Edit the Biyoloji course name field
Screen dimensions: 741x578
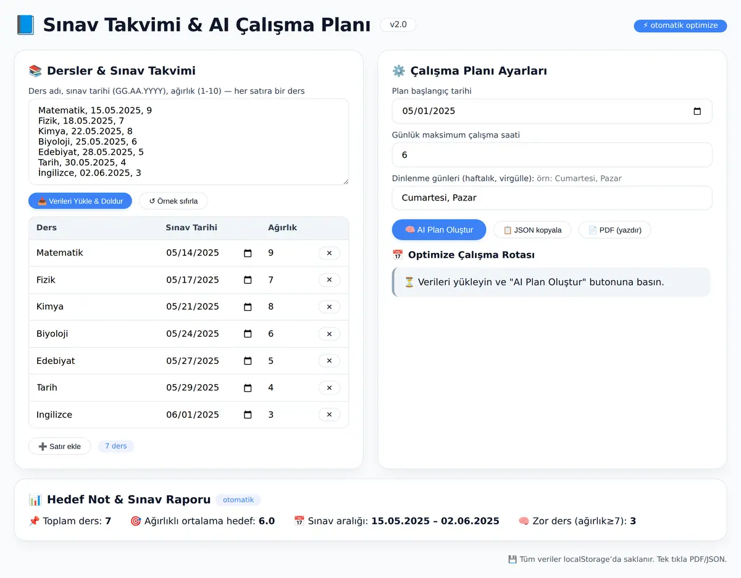tap(95, 334)
